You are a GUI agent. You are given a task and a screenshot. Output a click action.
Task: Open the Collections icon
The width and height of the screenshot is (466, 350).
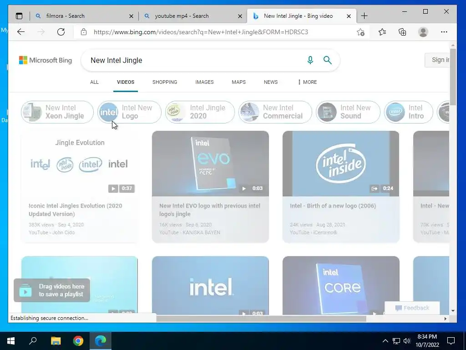point(402,32)
